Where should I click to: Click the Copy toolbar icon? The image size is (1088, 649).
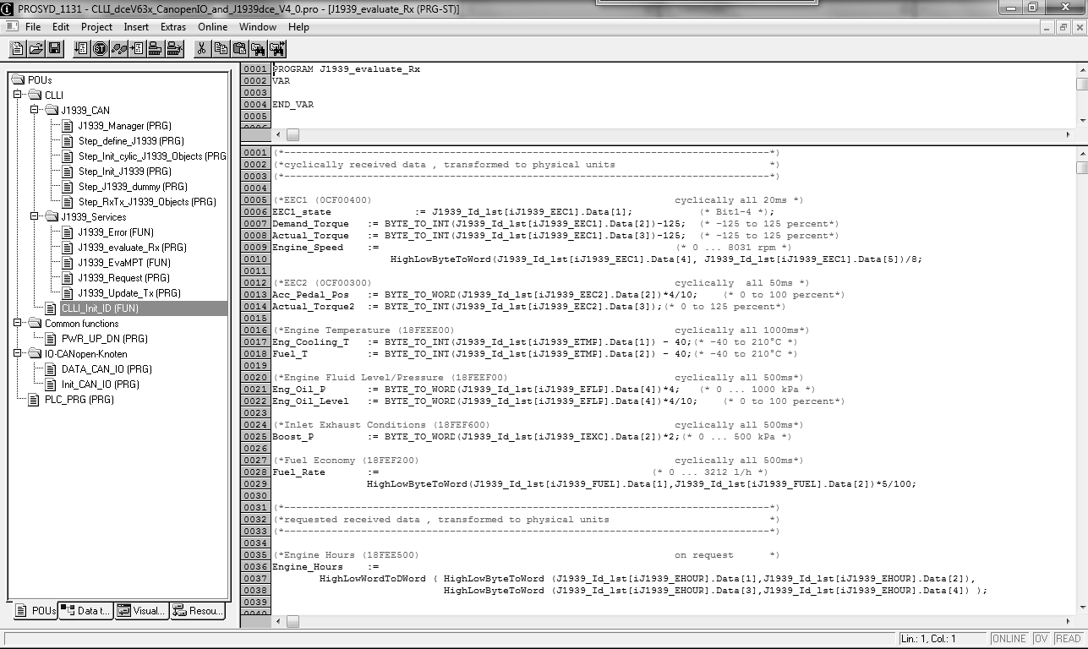[221, 48]
